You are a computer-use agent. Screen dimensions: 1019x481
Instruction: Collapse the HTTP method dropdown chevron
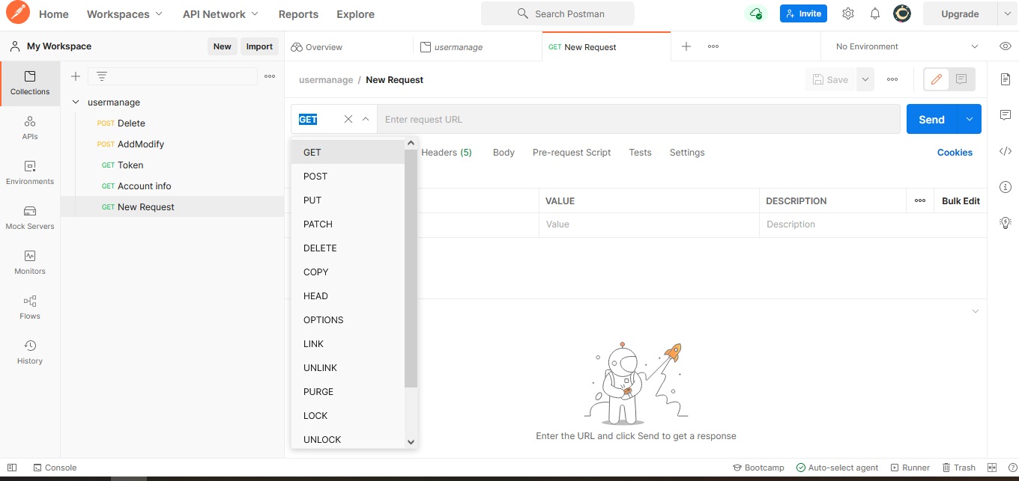pyautogui.click(x=366, y=119)
